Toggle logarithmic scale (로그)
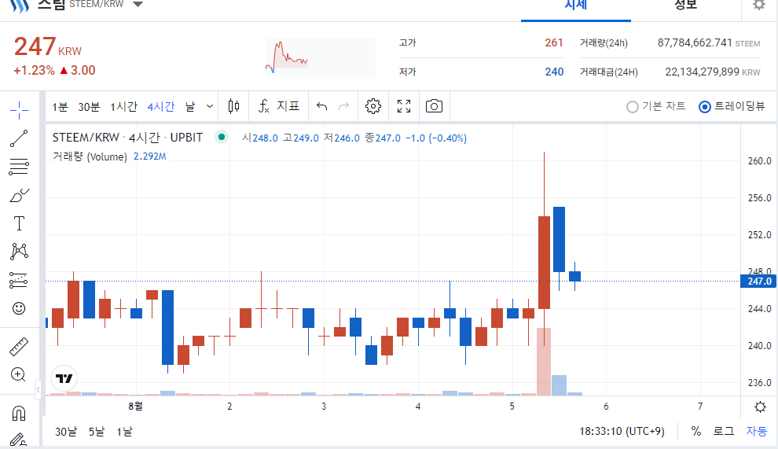The height and width of the screenshot is (449, 778). [724, 431]
